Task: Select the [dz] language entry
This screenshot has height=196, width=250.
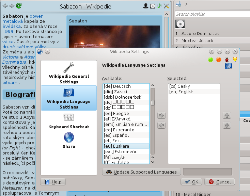Action: 126,108
